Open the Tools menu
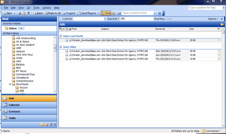This screenshot has height=134, width=226. pos(36,8)
